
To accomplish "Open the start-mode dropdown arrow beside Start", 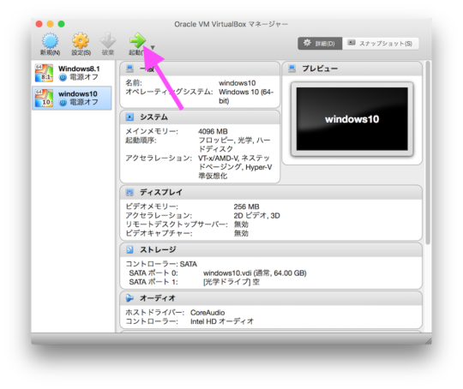I will 153,47.
